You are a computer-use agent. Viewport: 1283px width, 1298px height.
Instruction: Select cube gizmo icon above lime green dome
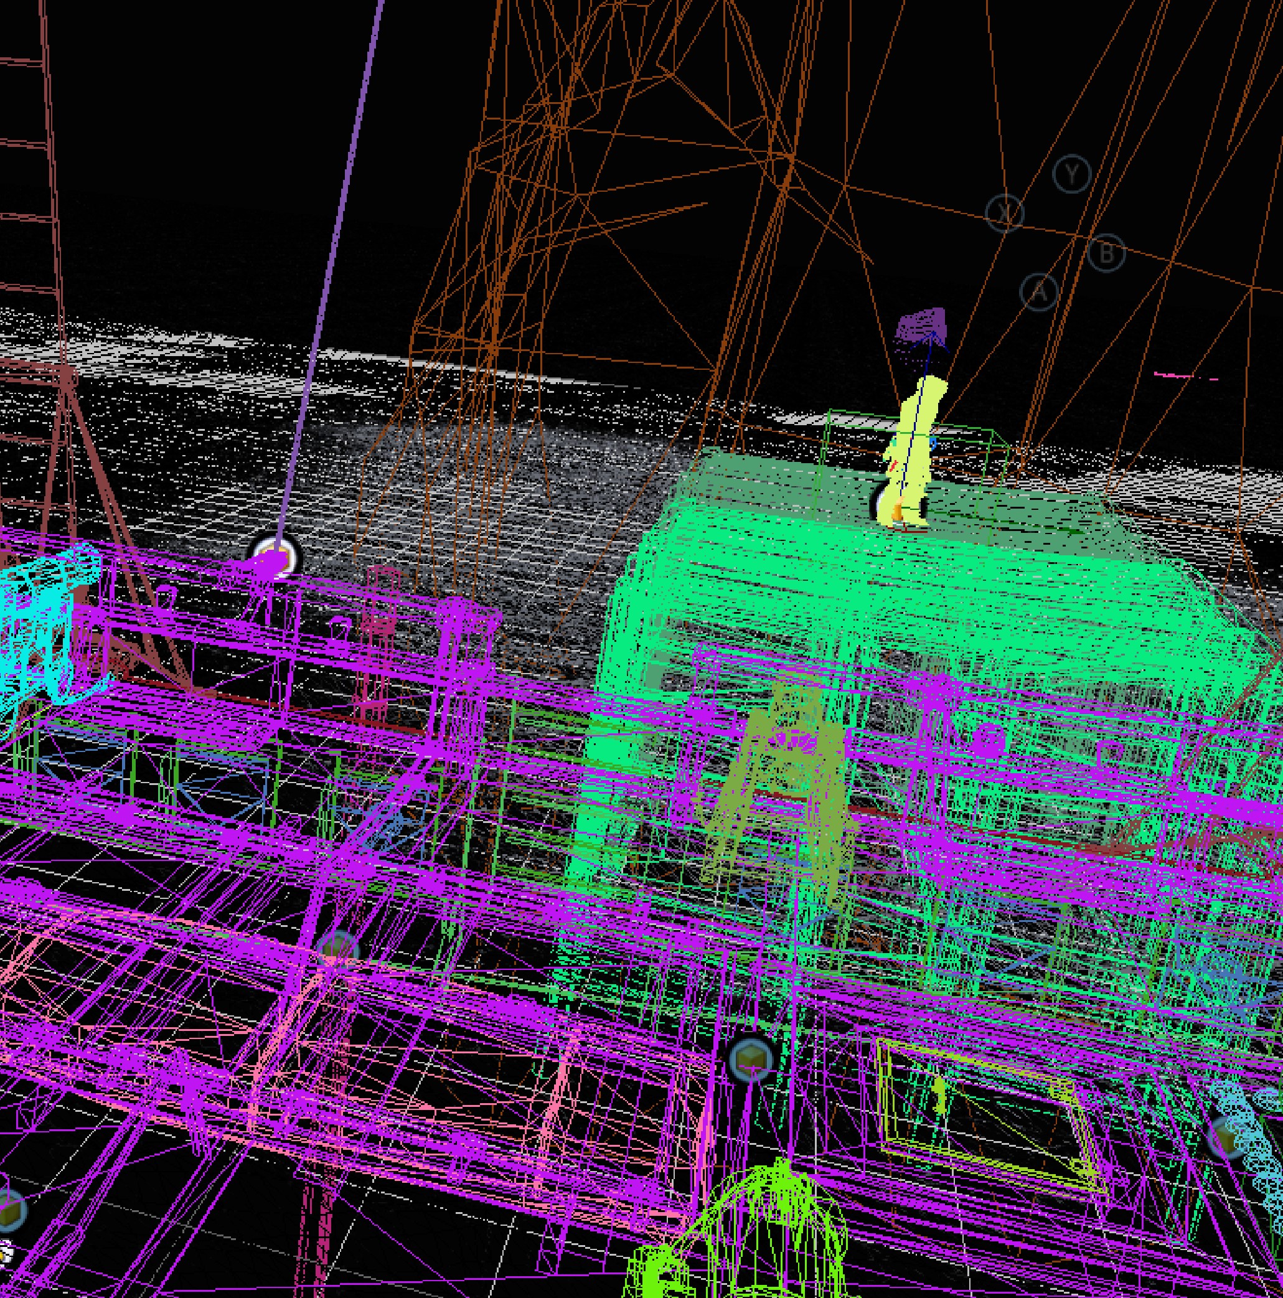coord(751,1059)
